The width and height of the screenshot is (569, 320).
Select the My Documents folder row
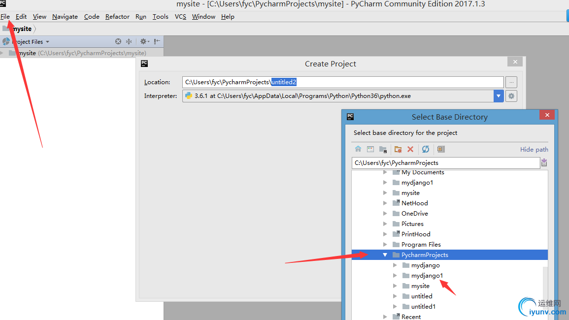[450, 172]
